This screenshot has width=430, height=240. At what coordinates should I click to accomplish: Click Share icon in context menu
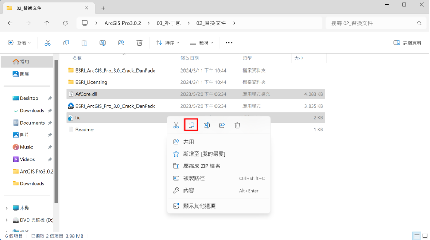pos(222,125)
